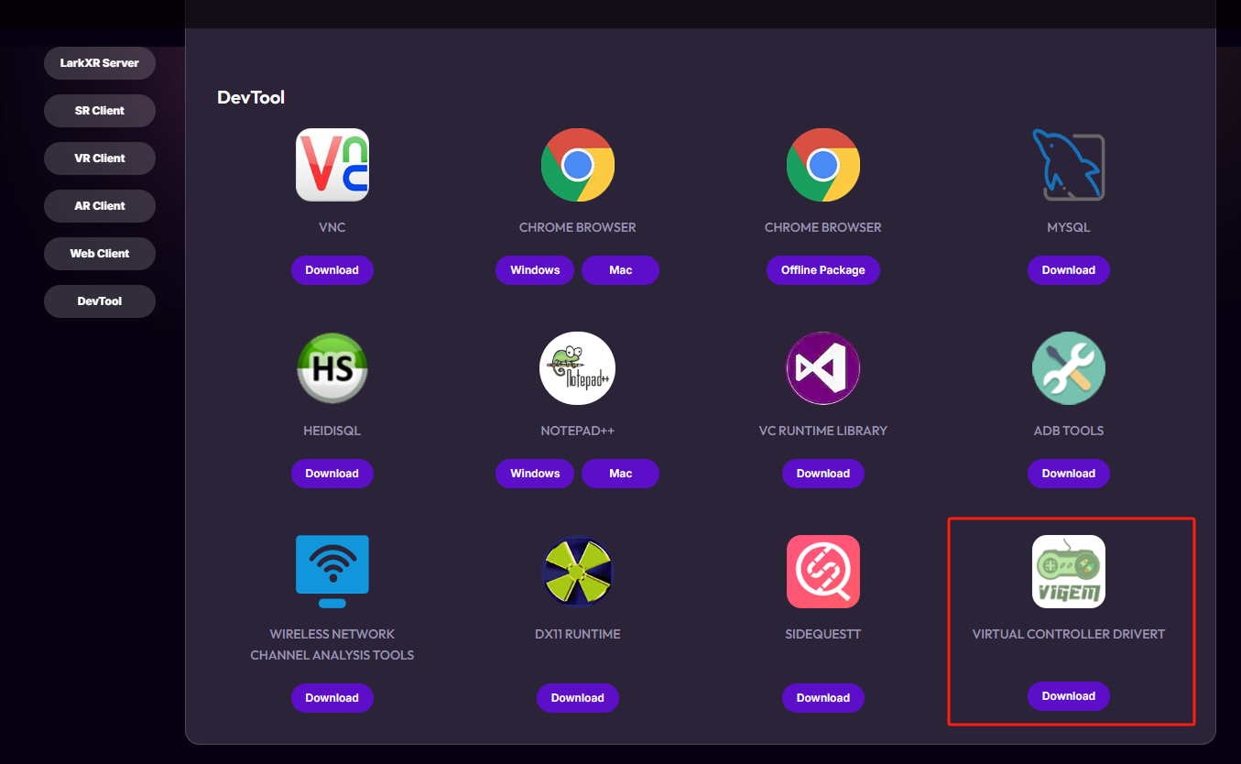Click the ADB TOOLS label
The image size is (1241, 764).
click(x=1069, y=431)
